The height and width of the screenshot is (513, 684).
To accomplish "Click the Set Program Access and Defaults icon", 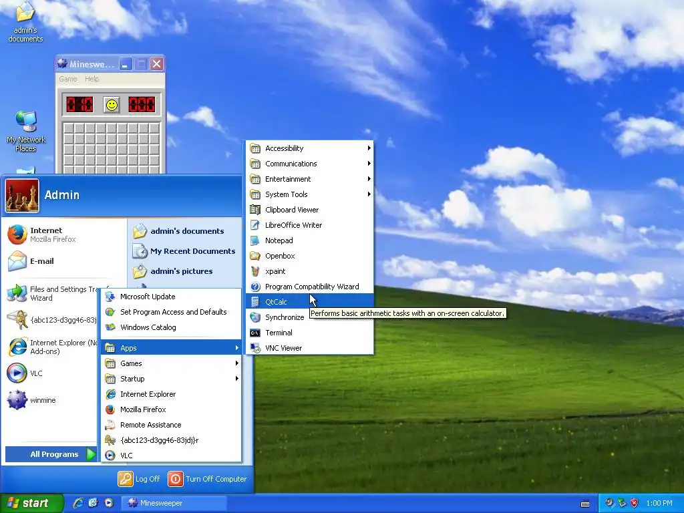I will point(110,312).
